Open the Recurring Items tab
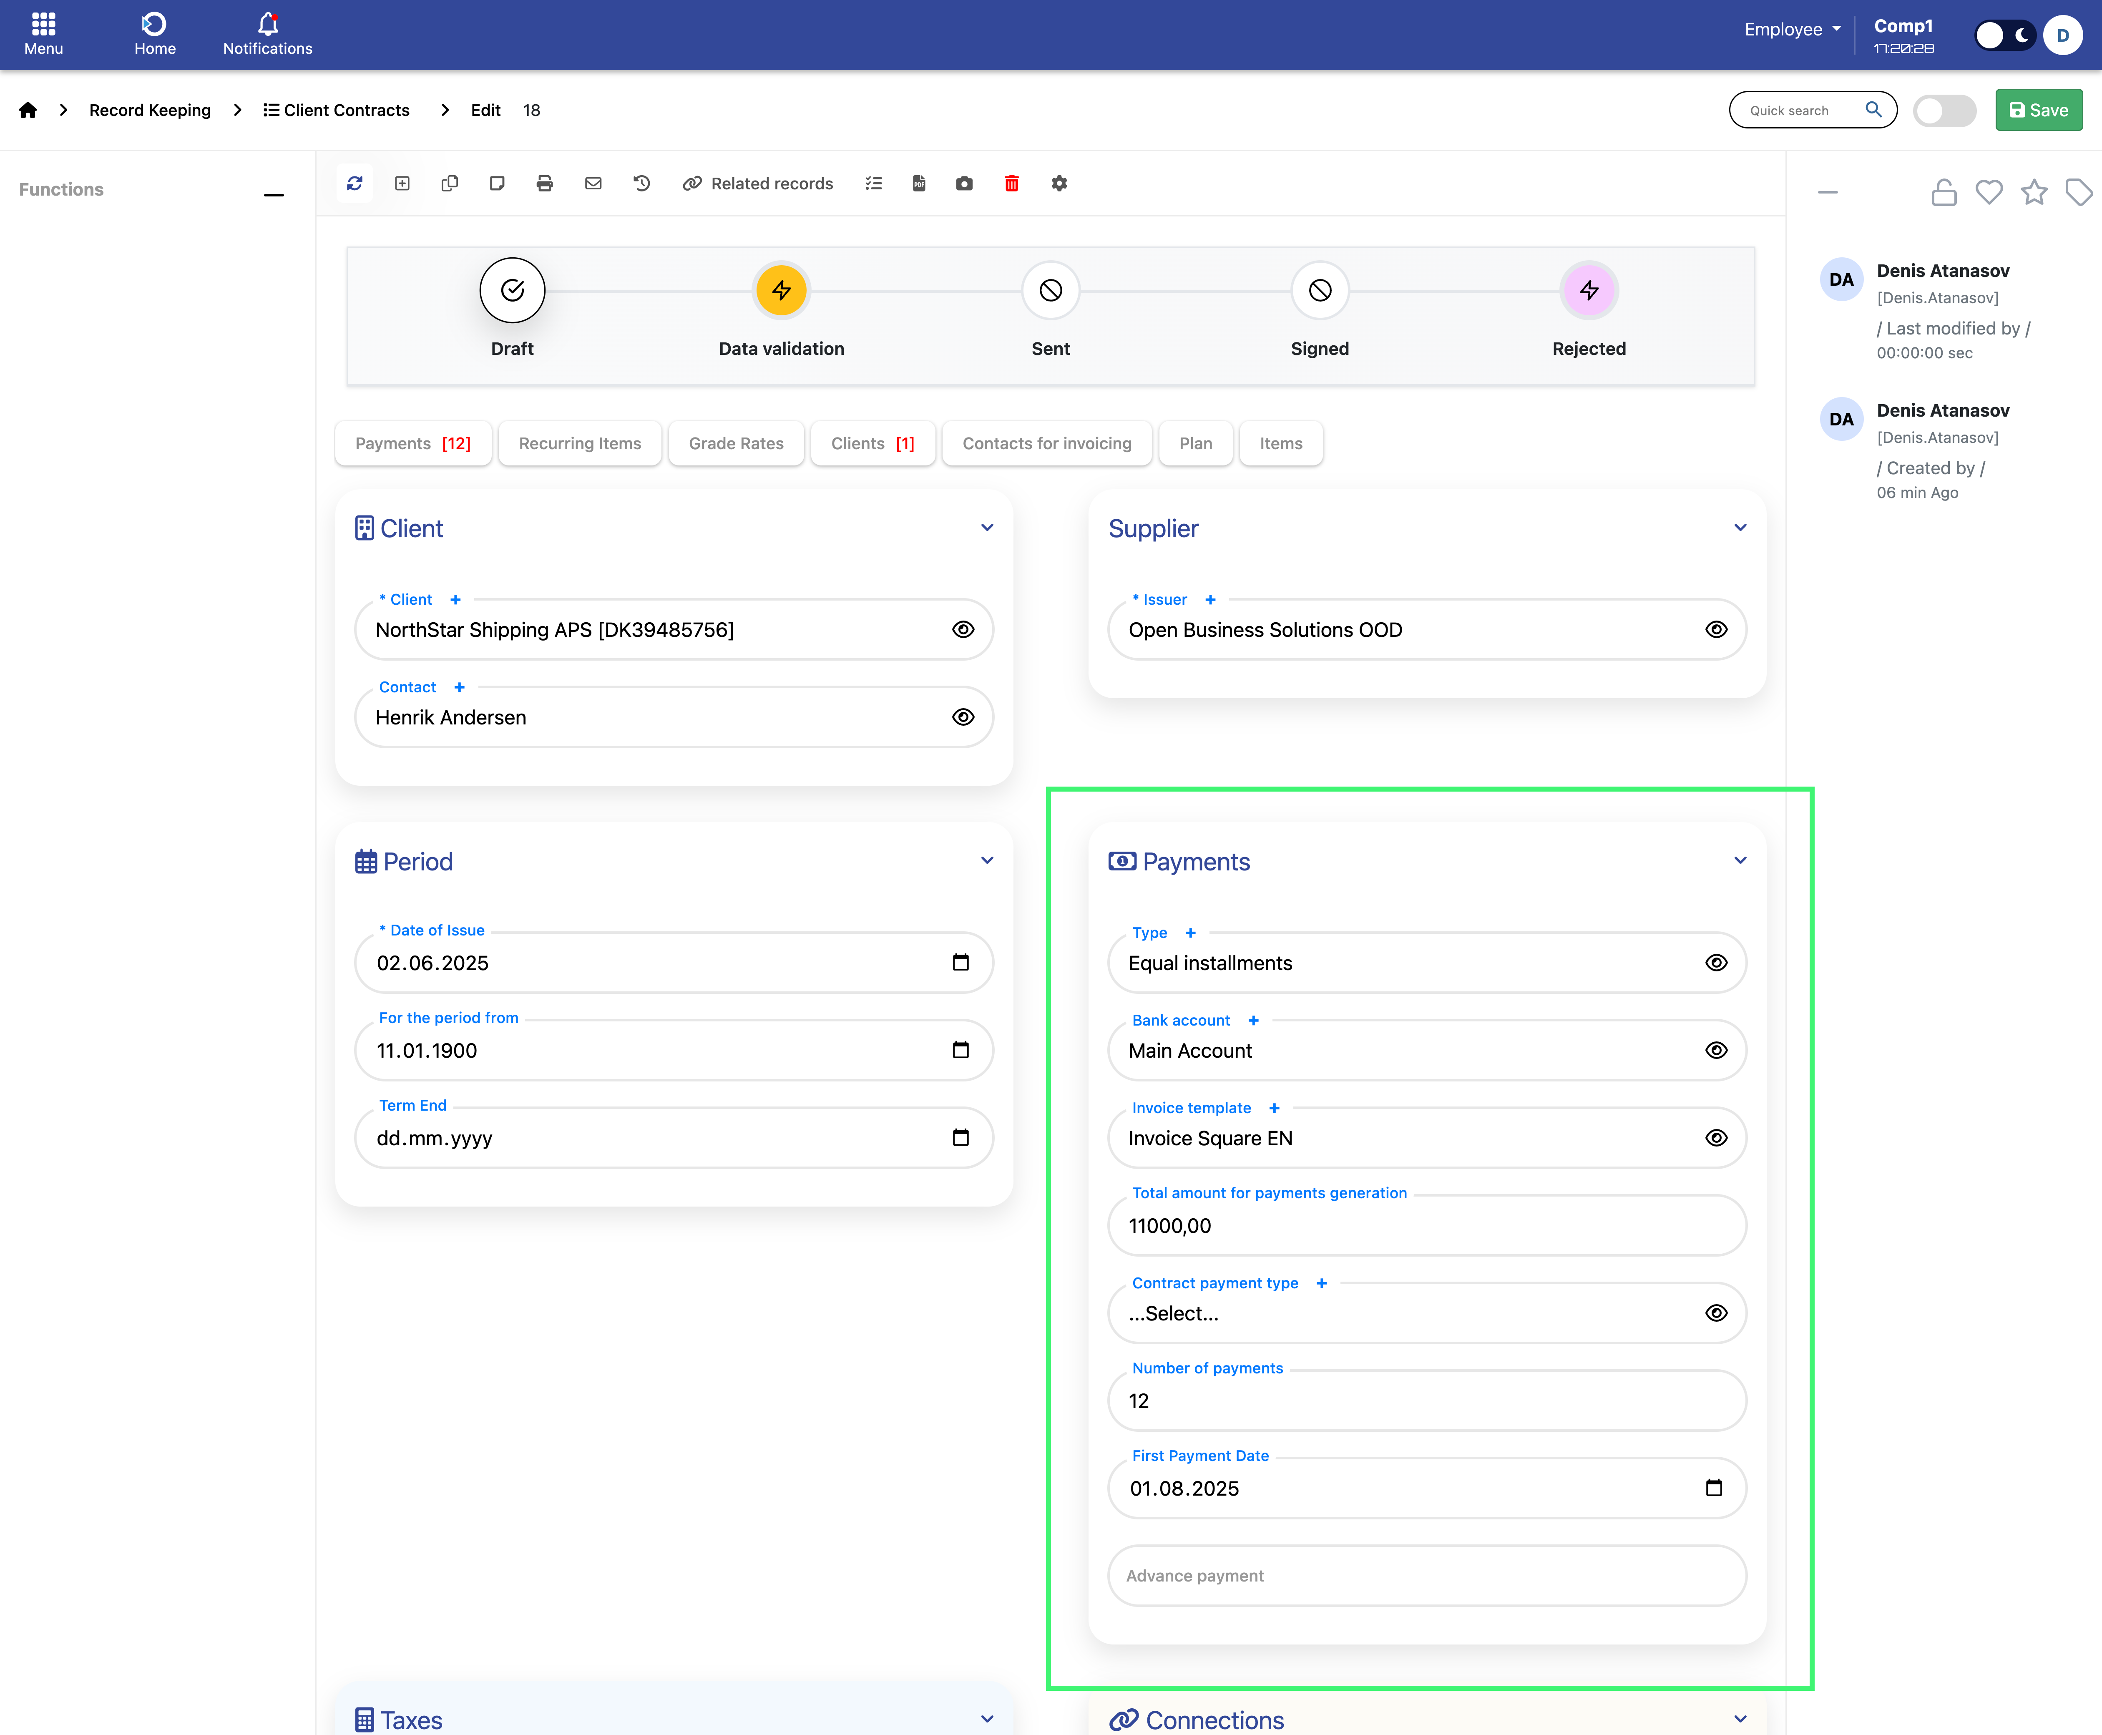 580,444
